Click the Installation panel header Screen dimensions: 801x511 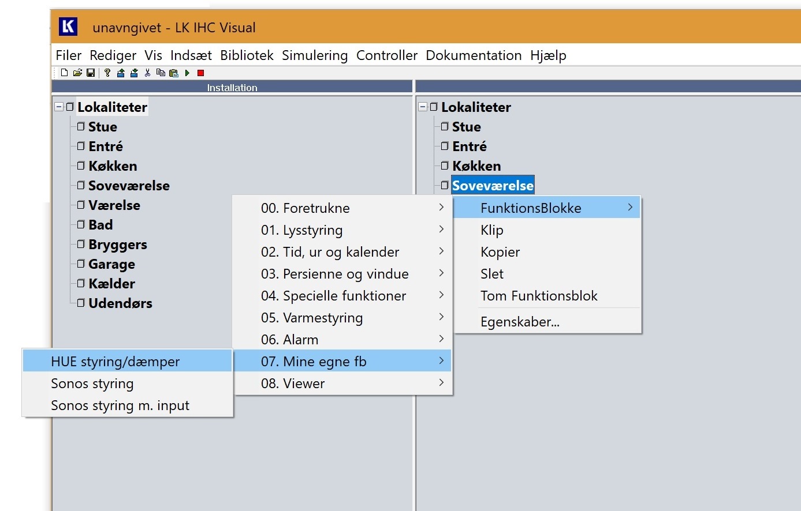pos(232,88)
